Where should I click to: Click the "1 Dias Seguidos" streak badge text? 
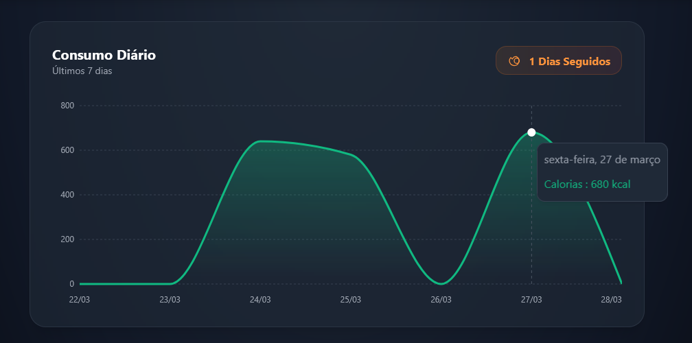pyautogui.click(x=569, y=61)
